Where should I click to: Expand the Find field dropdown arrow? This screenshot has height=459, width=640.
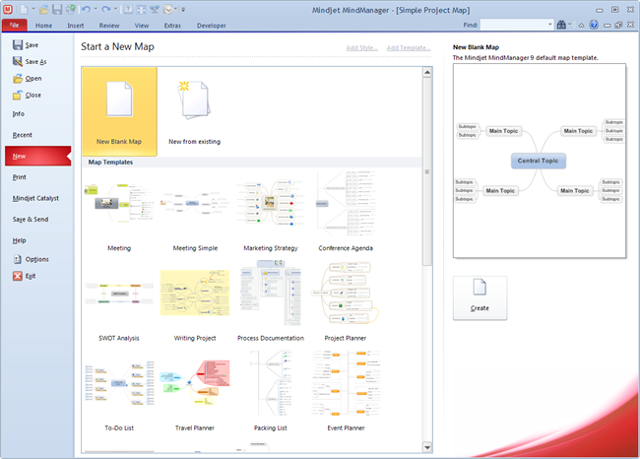[x=549, y=25]
